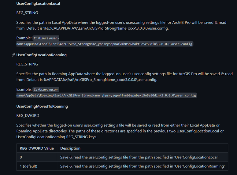Viewport: 237px width, 175px height.
Task: Click the description mentioning 'UserConfigLocationRoaming' in table
Action: [142, 166]
